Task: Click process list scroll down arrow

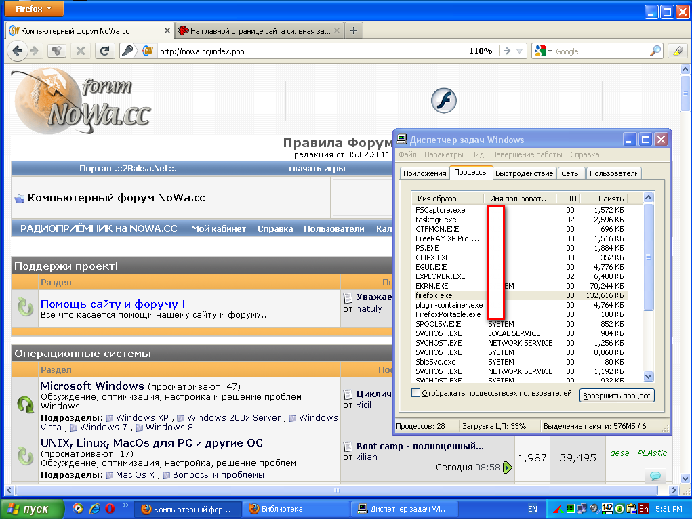Action: (x=648, y=377)
